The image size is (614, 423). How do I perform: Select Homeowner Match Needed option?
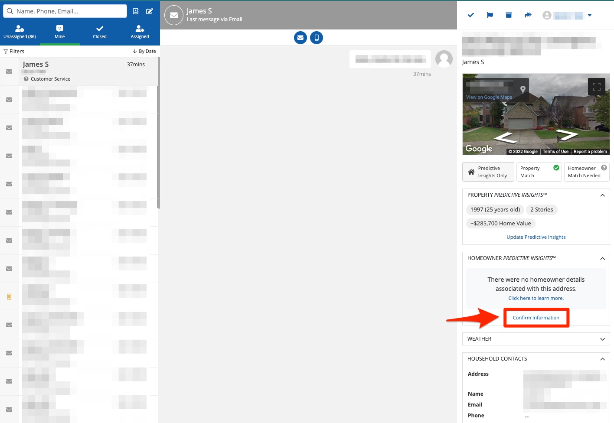(586, 172)
